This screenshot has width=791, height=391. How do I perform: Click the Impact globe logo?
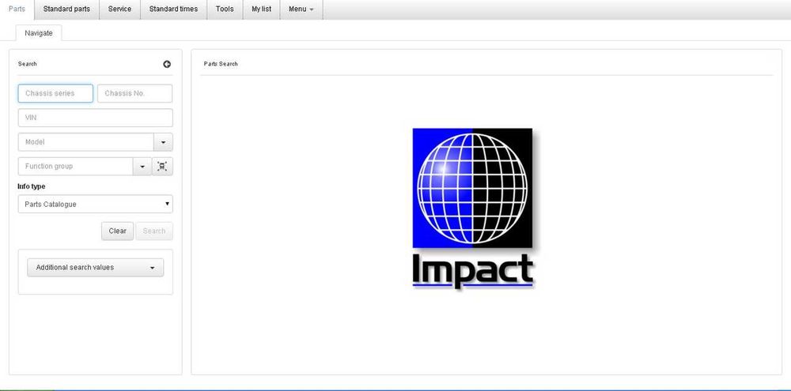click(x=473, y=209)
